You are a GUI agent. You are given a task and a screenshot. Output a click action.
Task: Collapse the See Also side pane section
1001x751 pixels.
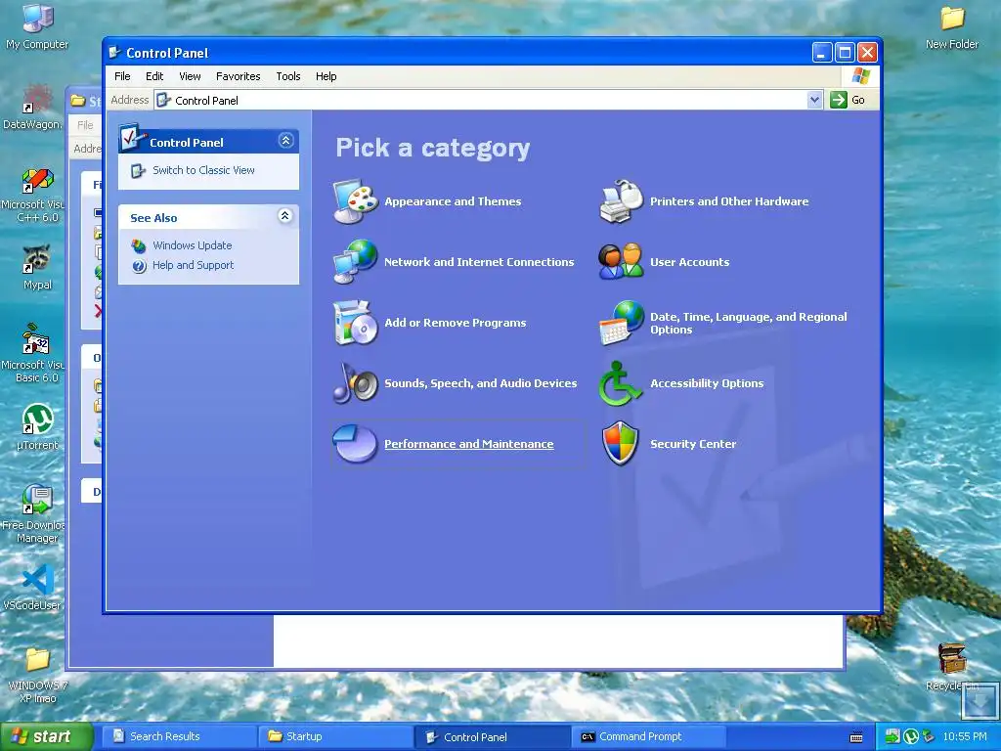(x=285, y=216)
